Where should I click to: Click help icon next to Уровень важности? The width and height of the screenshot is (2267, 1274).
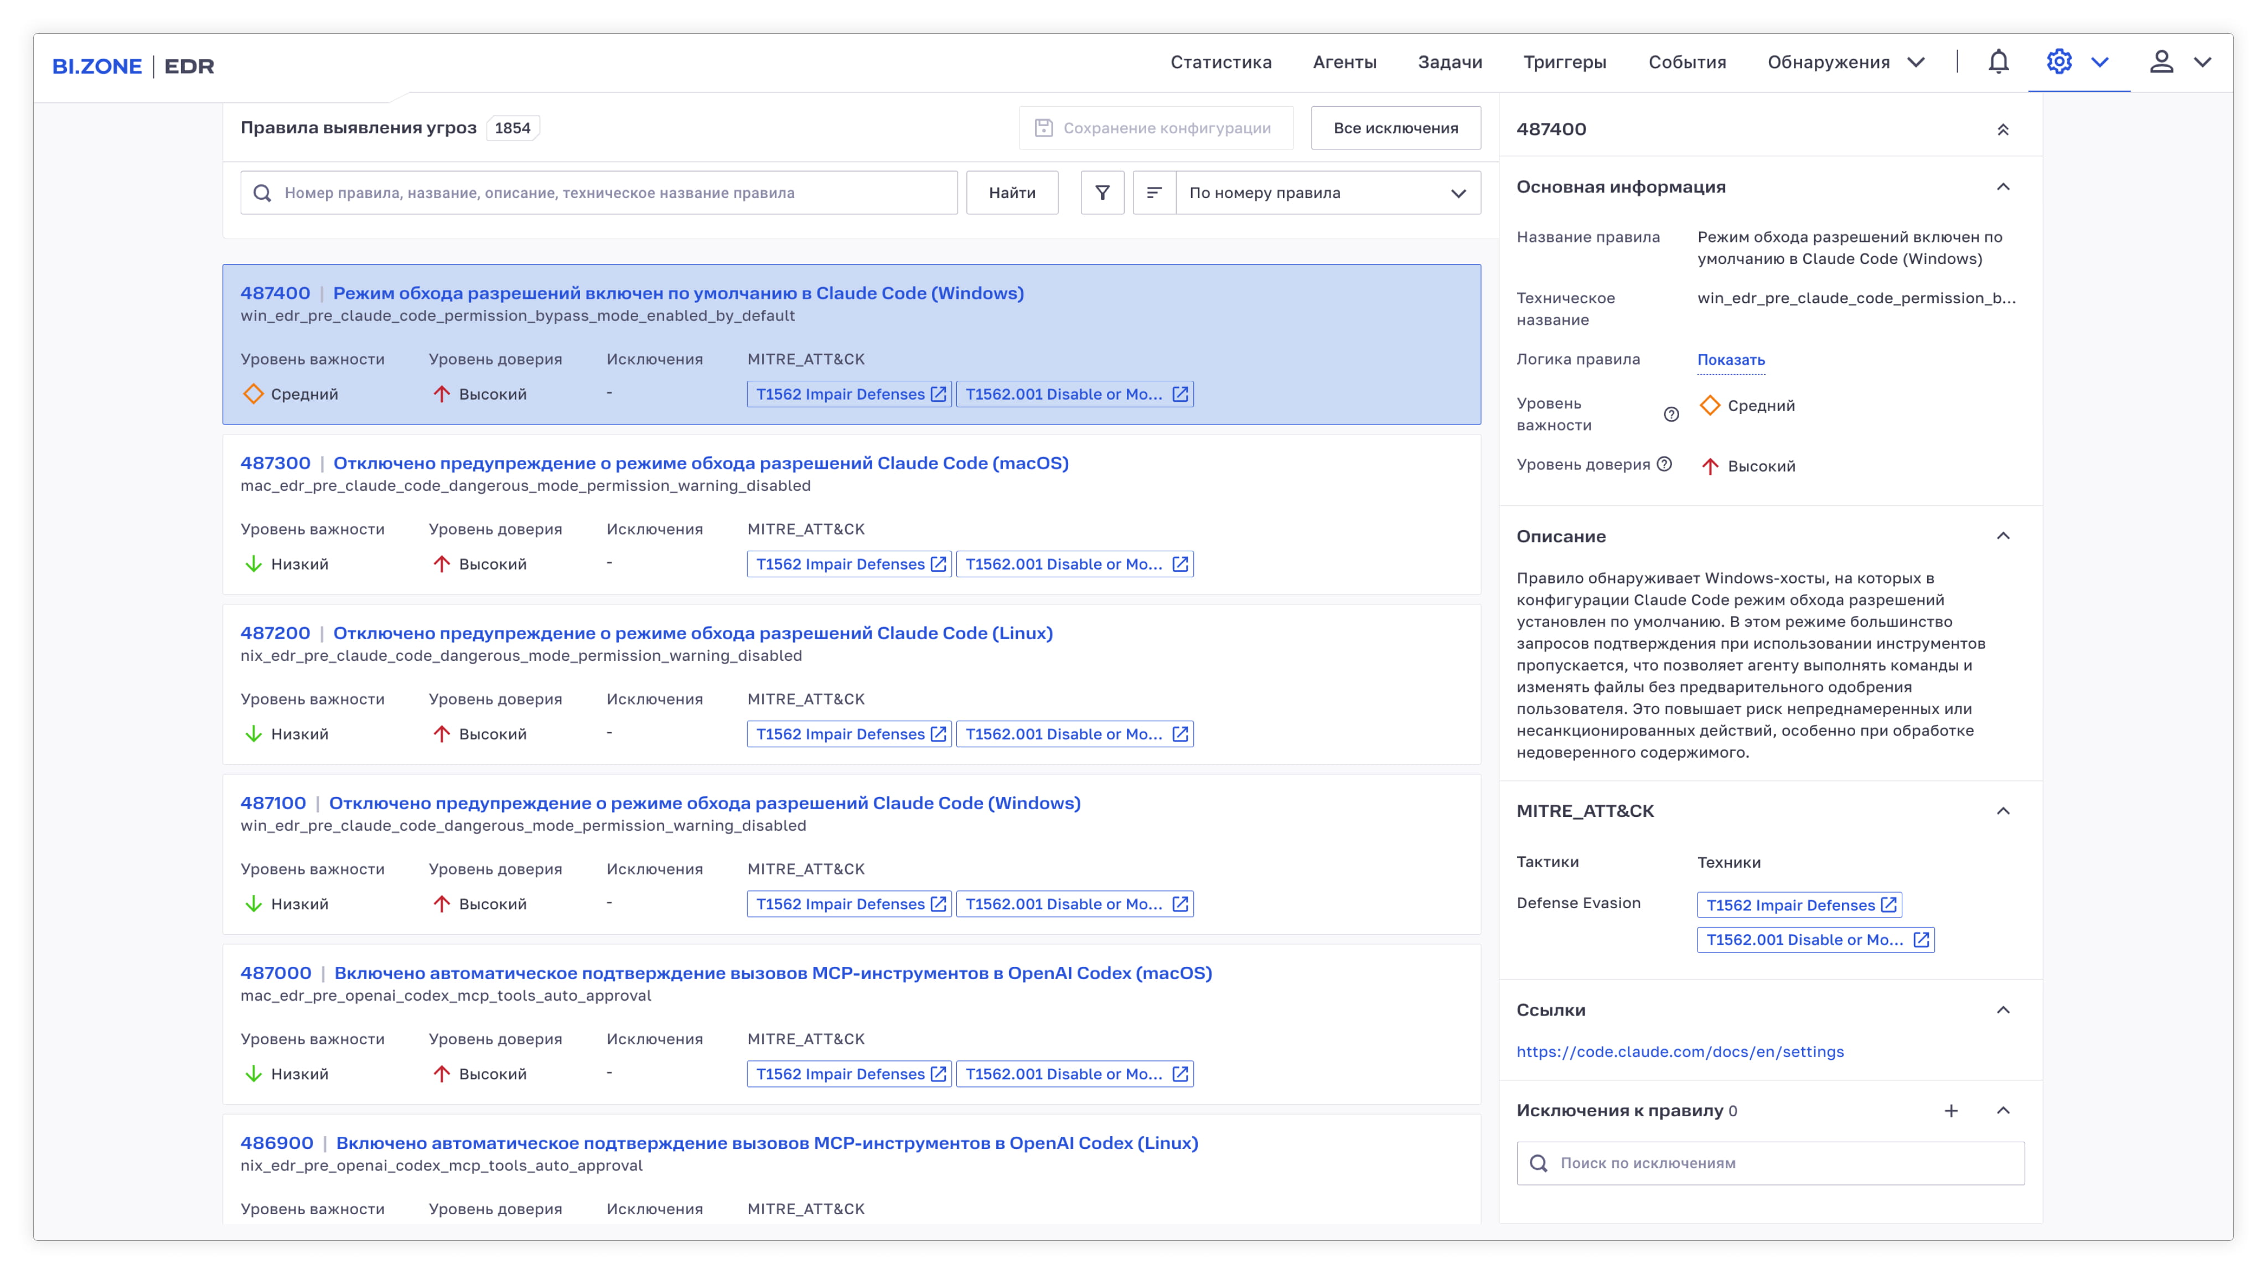pos(1671,415)
